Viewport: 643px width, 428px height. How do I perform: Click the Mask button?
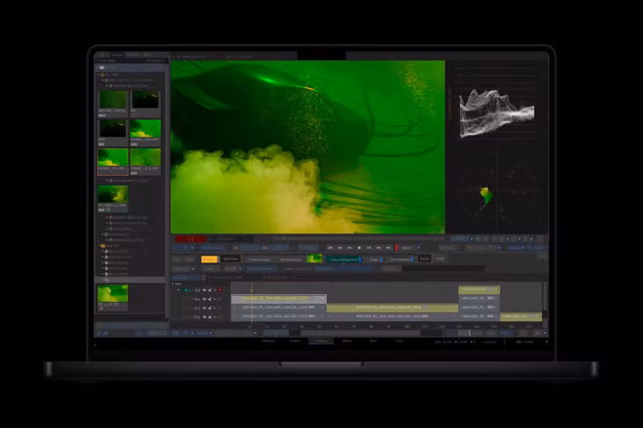(424, 259)
